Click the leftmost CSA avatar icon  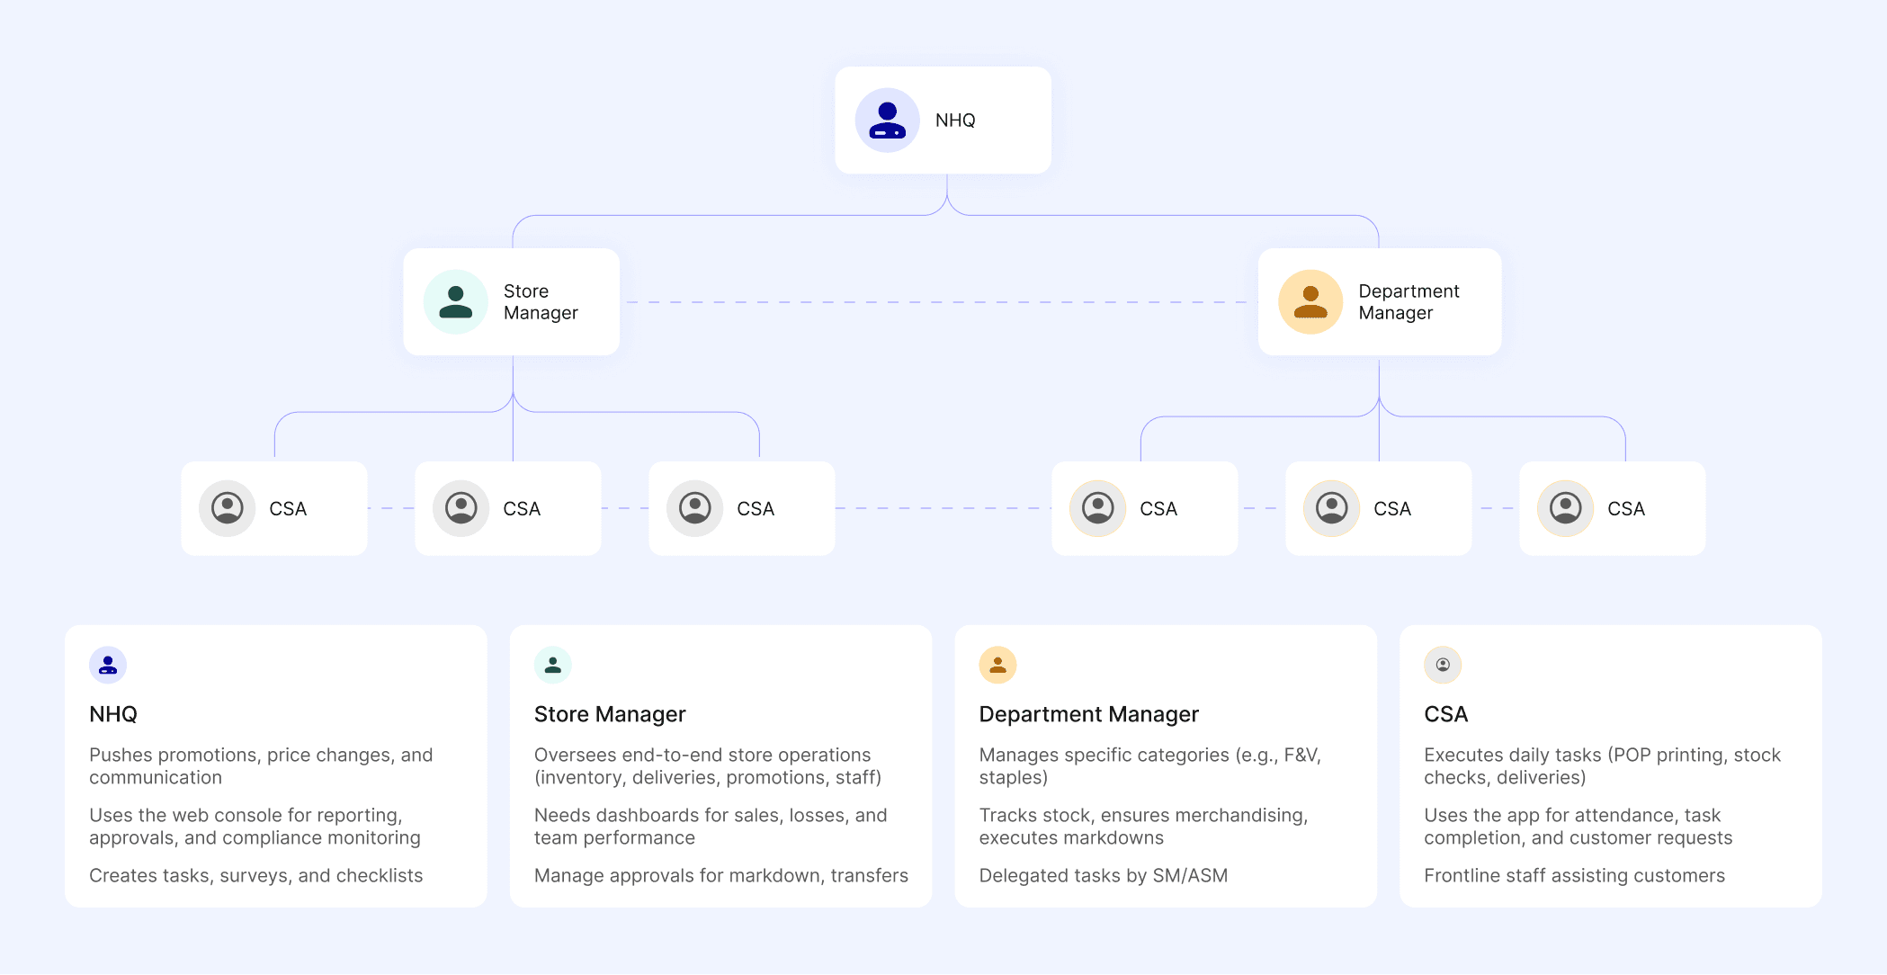pos(227,508)
